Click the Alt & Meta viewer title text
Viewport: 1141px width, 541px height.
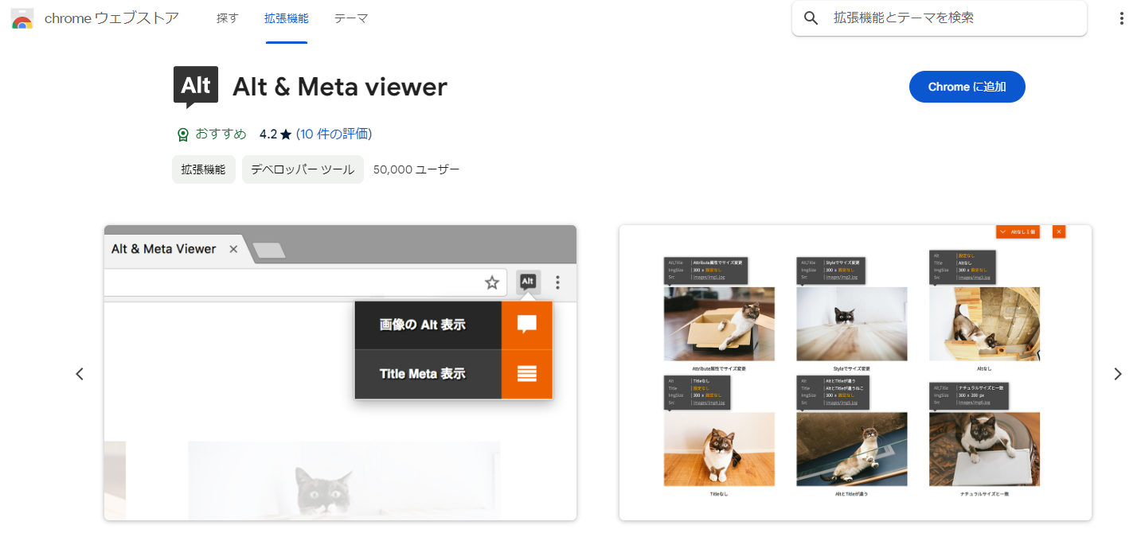click(340, 88)
